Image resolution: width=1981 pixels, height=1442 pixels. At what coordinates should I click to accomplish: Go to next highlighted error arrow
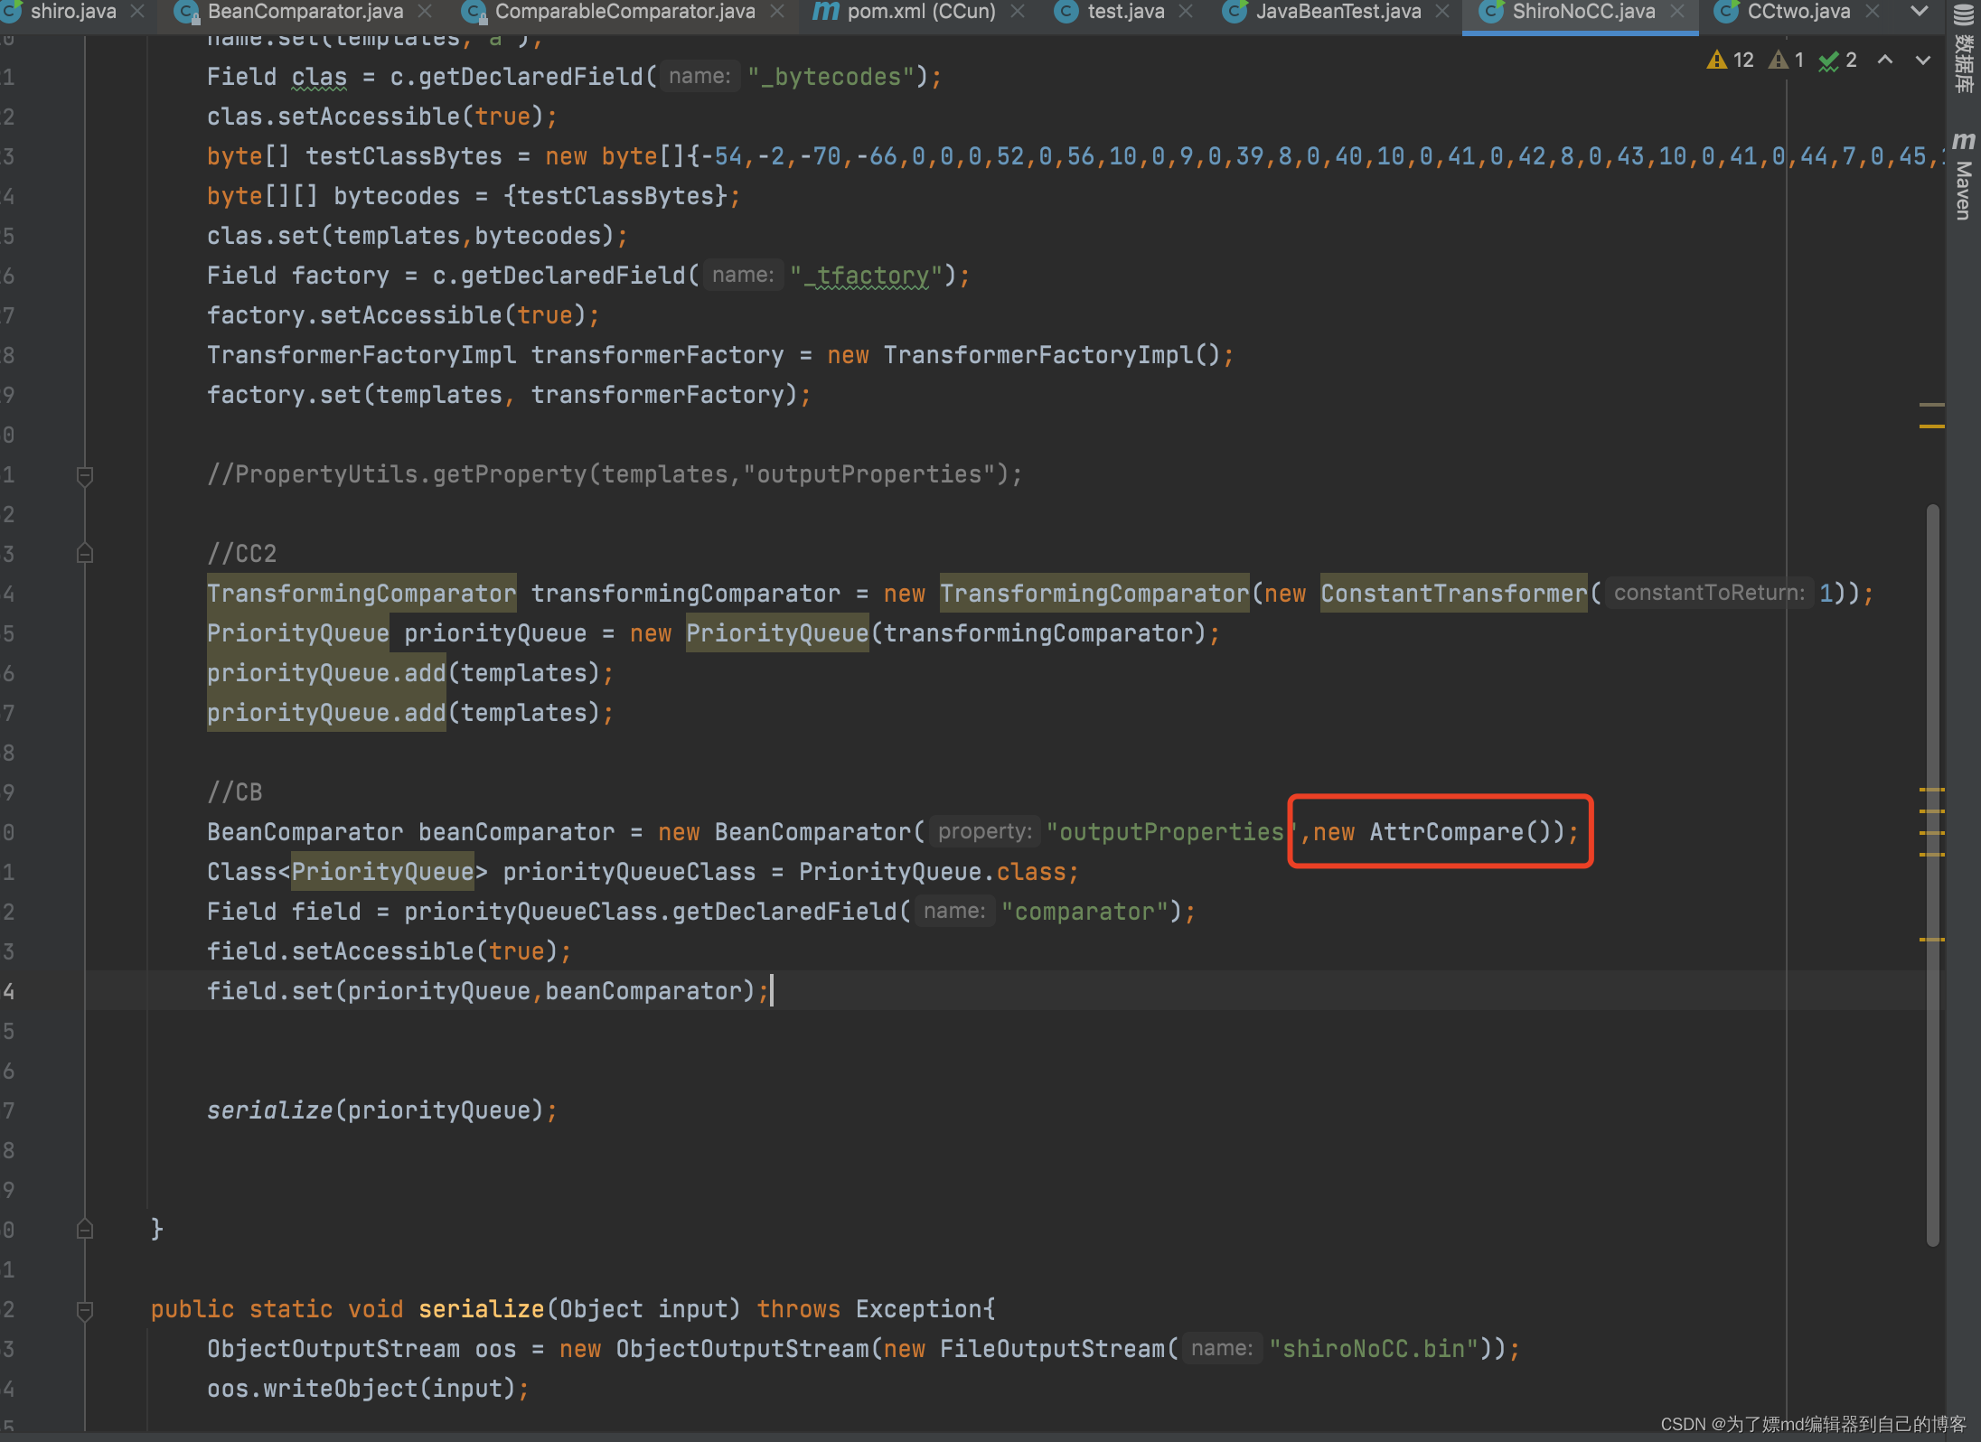click(1923, 61)
